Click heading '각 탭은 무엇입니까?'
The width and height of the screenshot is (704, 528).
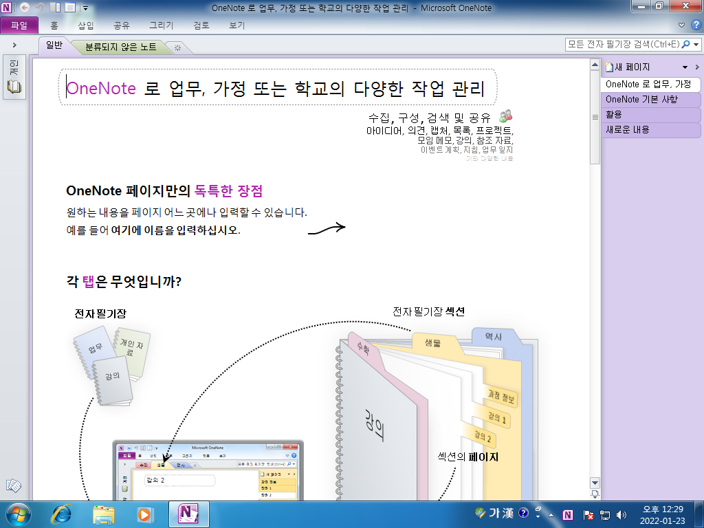coord(124,281)
